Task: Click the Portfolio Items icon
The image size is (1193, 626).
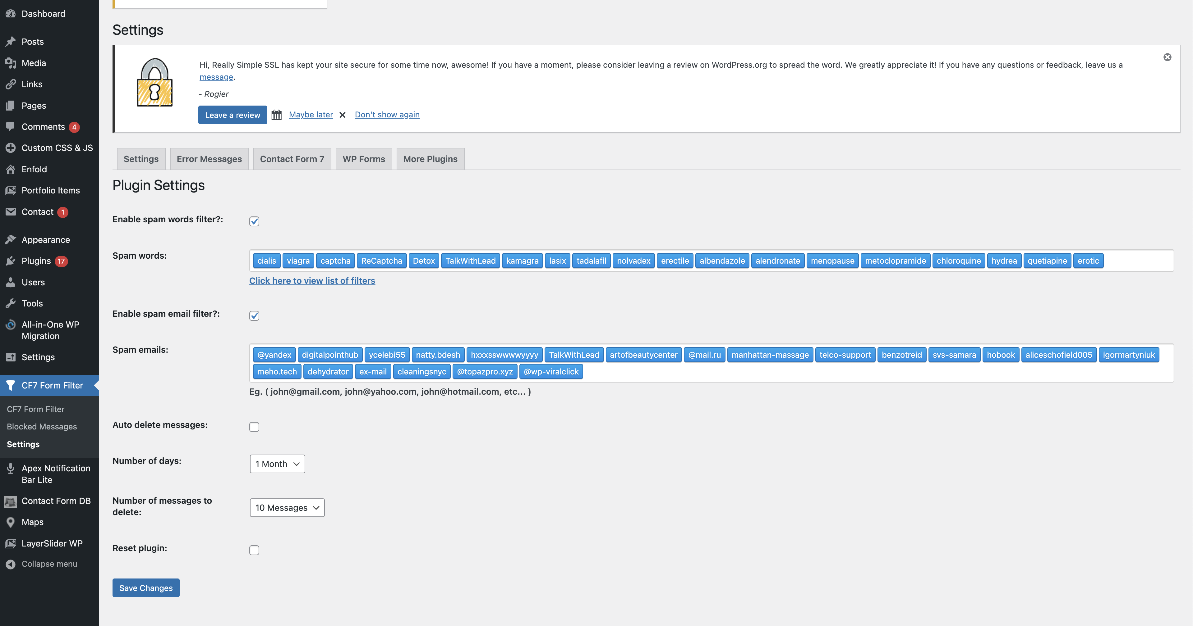Action: click(11, 191)
